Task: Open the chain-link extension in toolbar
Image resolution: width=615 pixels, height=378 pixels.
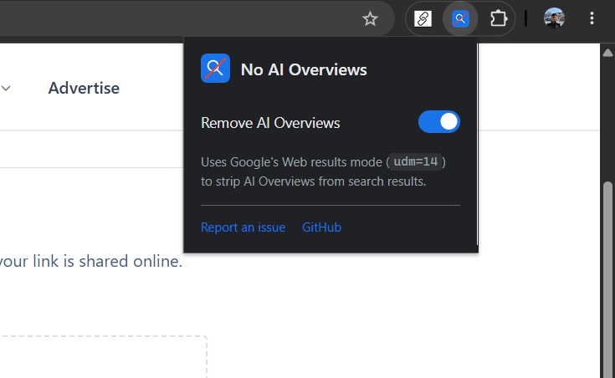Action: pyautogui.click(x=423, y=19)
